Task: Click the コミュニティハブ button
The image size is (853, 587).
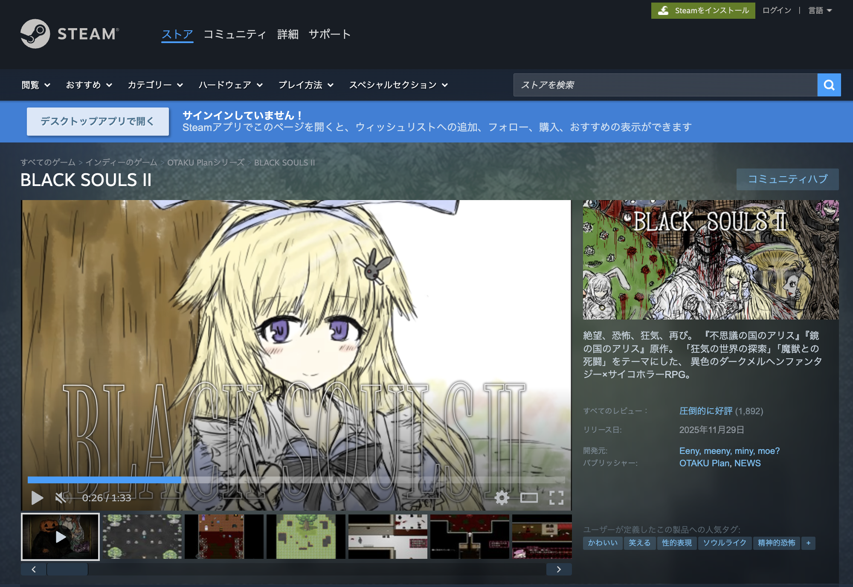Action: 787,179
